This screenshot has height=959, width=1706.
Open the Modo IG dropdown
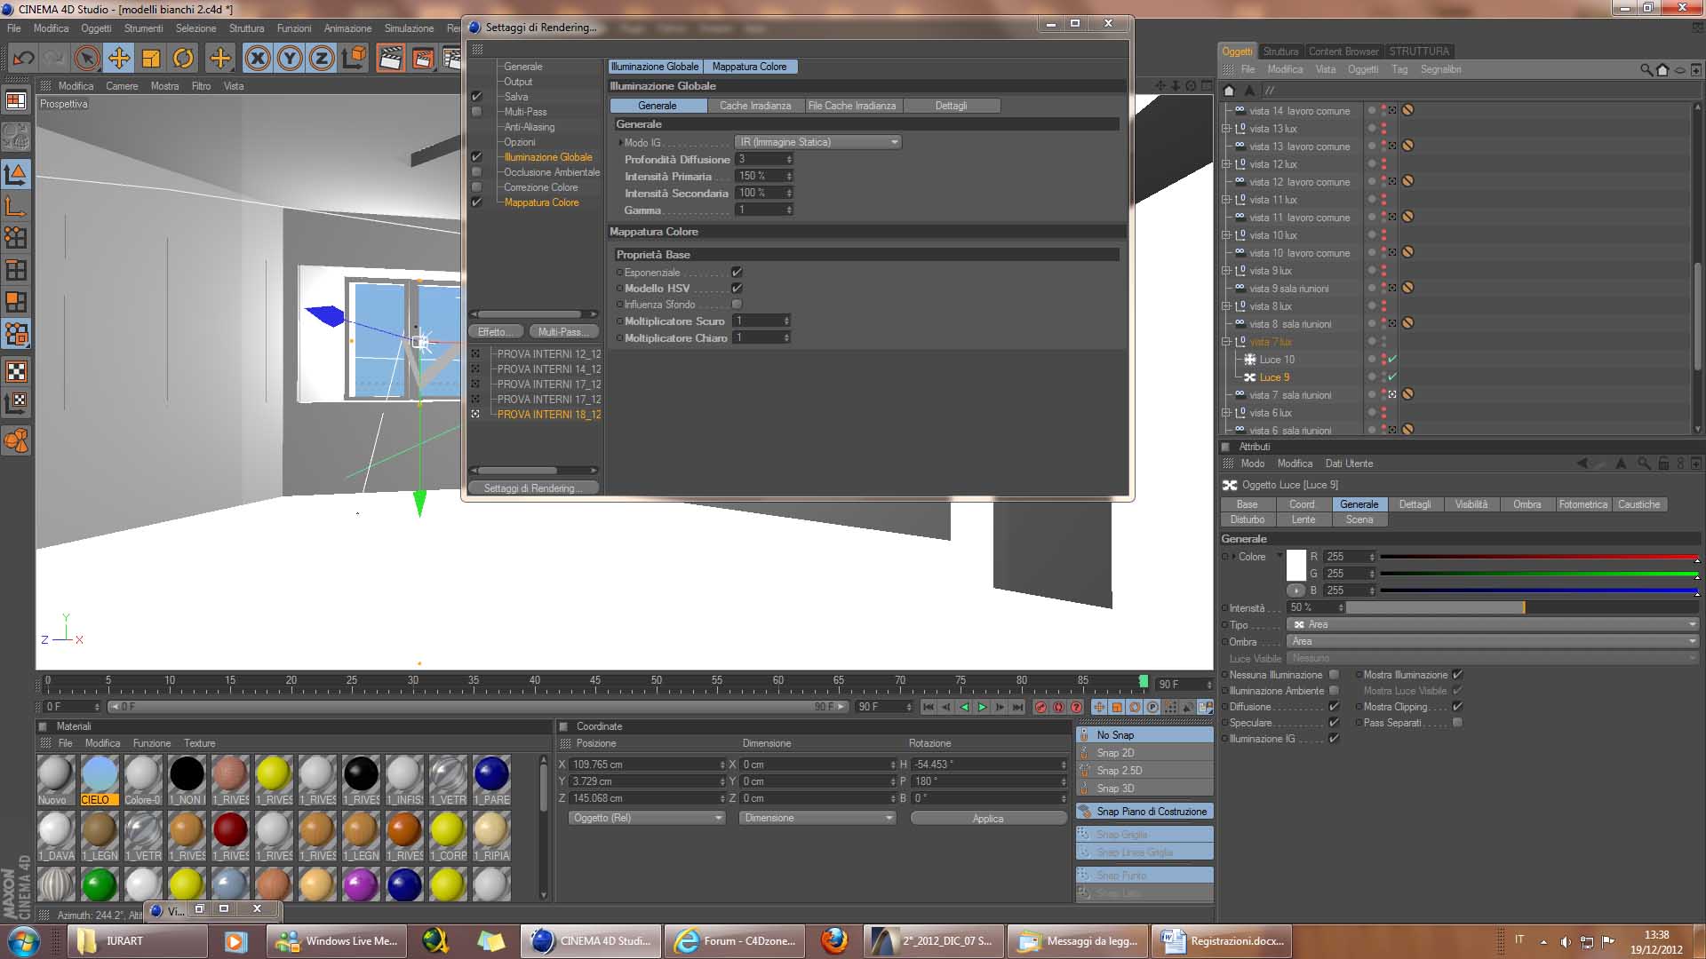[817, 142]
